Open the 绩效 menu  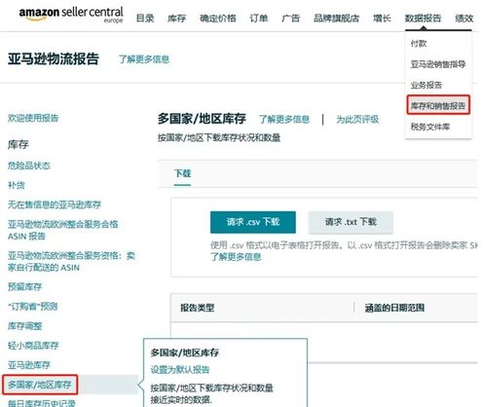click(464, 18)
